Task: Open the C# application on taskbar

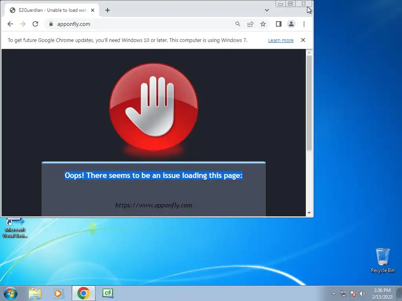Action: [x=108, y=293]
